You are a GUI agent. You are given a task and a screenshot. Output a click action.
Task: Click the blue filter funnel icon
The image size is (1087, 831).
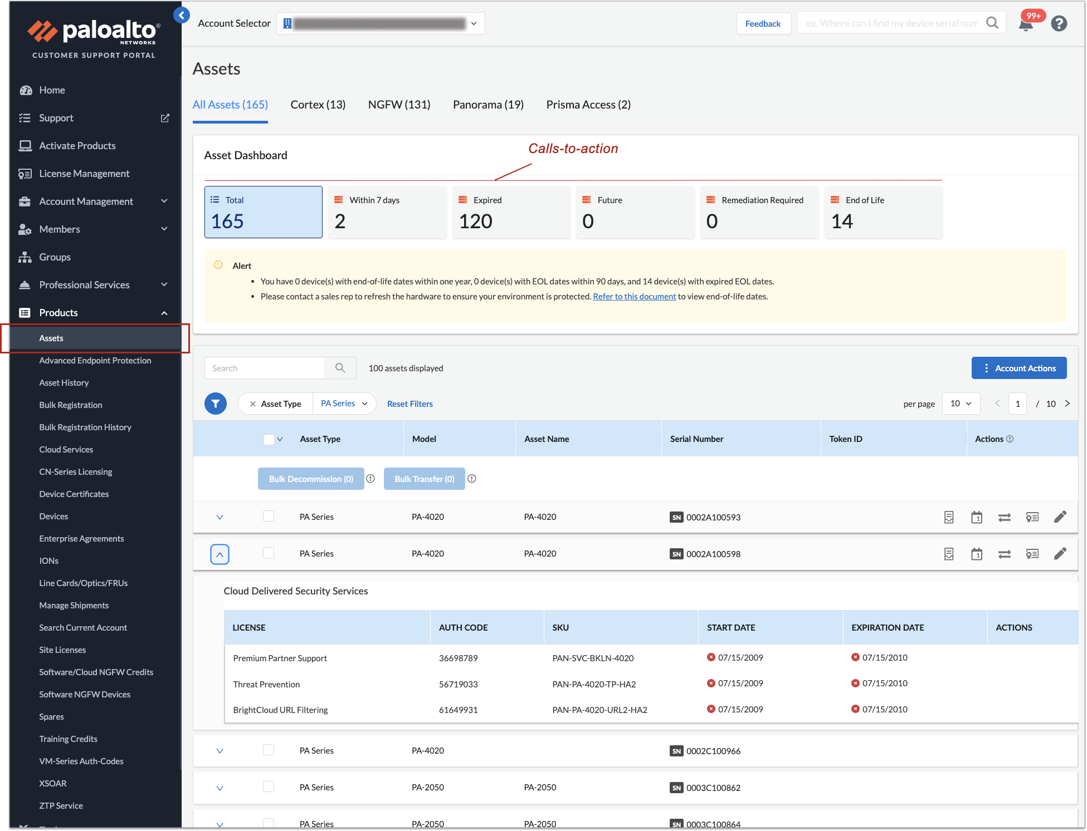(x=216, y=404)
